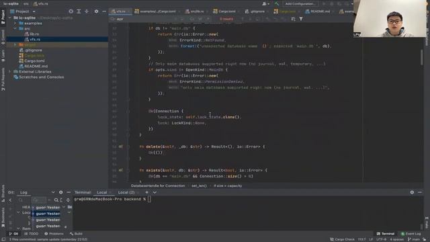
Task: Select the Local terminal tab
Action: [101, 192]
